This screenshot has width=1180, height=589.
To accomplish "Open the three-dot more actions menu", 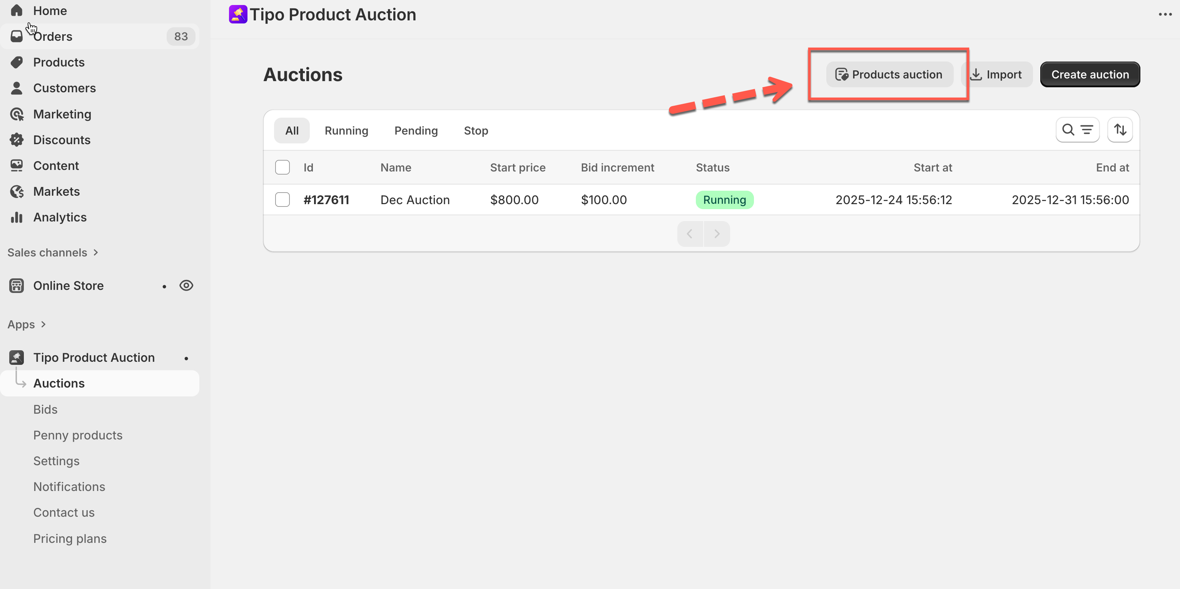I will coord(1165,15).
